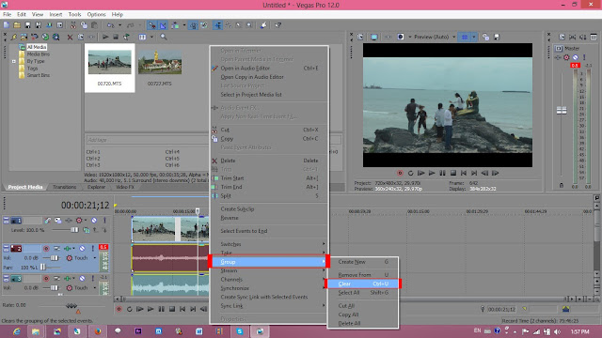Open Track FX on video track 1

(69, 221)
